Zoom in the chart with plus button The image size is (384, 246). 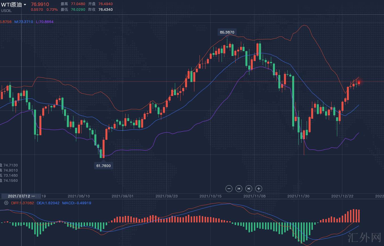[258, 188]
